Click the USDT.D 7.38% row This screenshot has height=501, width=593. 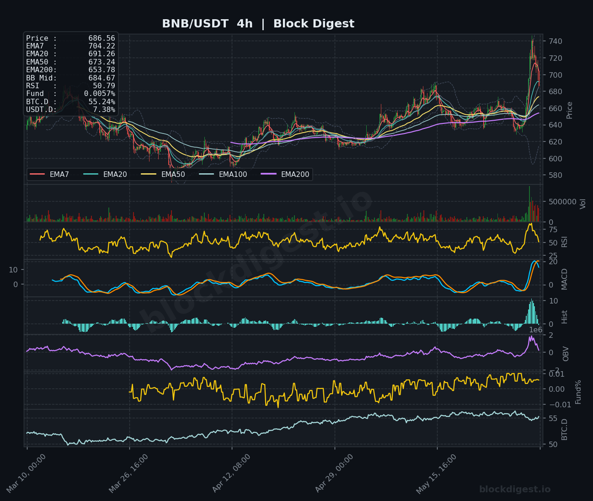70,110
